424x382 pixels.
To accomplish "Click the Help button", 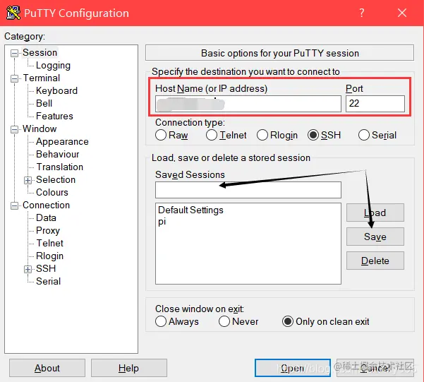I will tap(128, 368).
